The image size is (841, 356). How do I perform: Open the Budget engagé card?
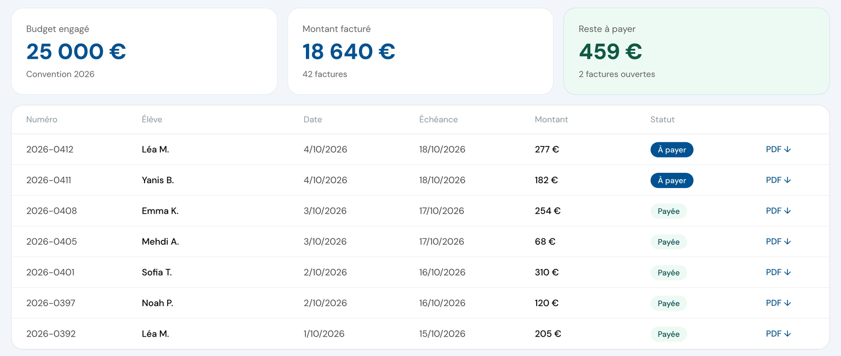144,51
